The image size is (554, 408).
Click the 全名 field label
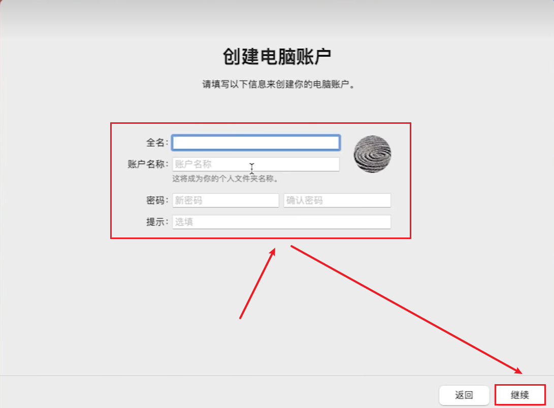[x=157, y=143]
